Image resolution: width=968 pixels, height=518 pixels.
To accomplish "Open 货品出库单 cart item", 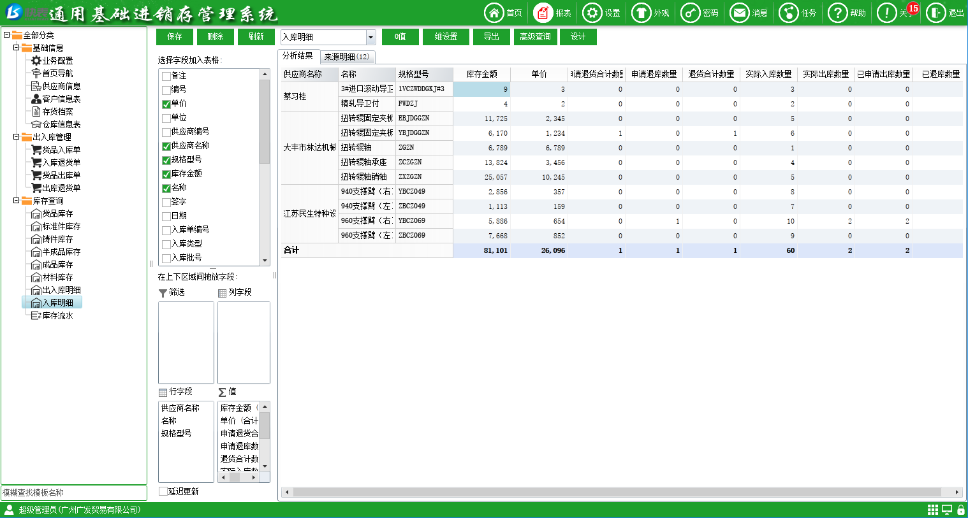I will tap(56, 175).
